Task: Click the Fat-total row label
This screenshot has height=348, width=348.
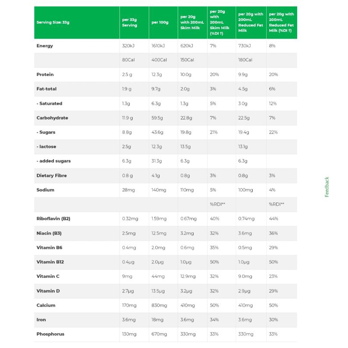Action: (x=47, y=89)
